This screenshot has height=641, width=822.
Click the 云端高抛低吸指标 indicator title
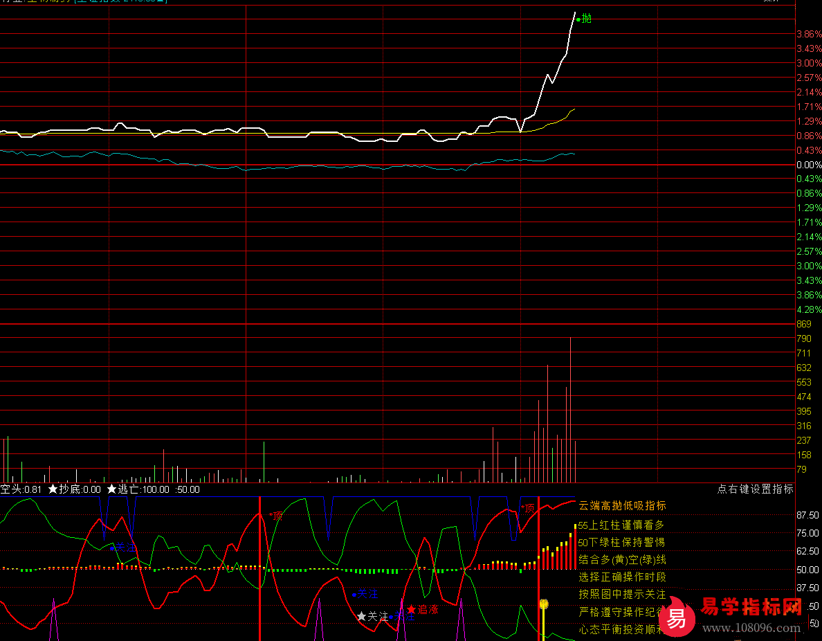[x=622, y=506]
